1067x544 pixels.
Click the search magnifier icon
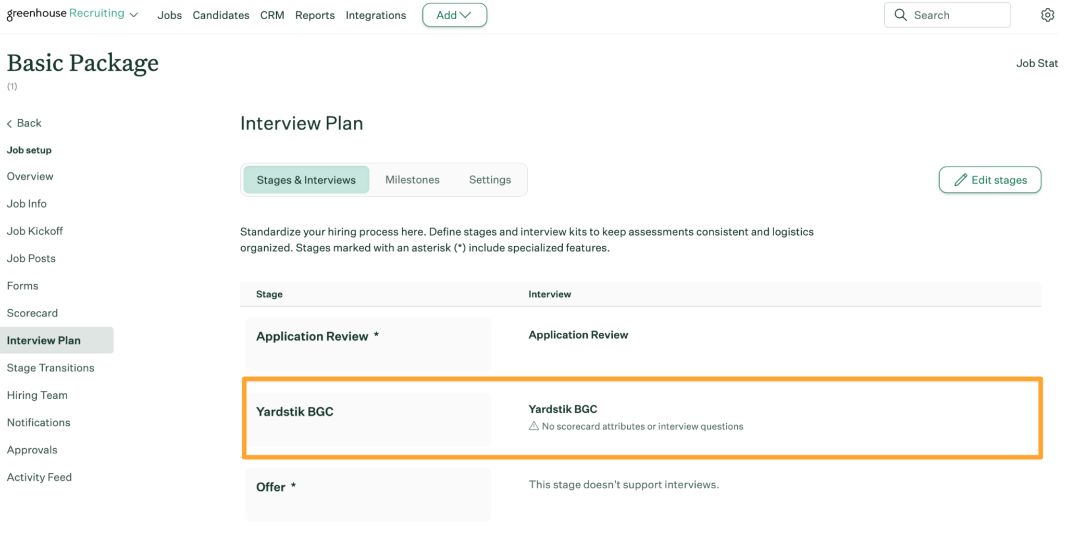point(900,15)
